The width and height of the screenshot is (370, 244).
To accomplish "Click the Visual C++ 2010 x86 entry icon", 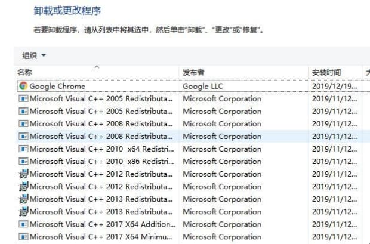I will (23, 162).
